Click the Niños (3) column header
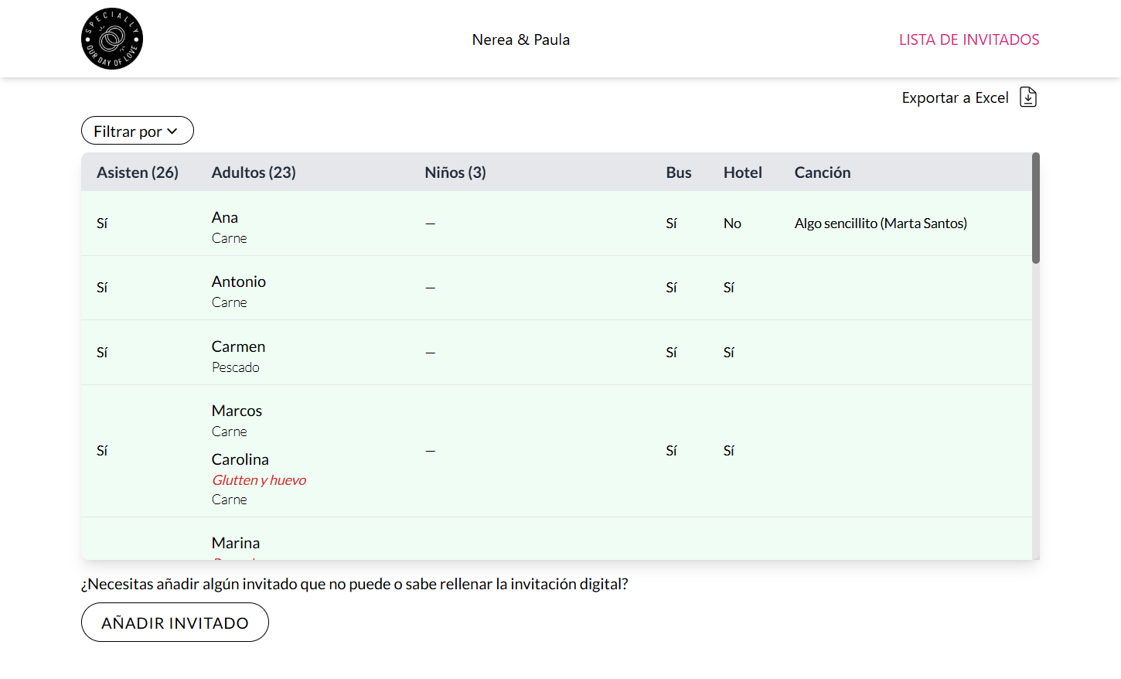This screenshot has height=679, width=1121. click(x=455, y=172)
